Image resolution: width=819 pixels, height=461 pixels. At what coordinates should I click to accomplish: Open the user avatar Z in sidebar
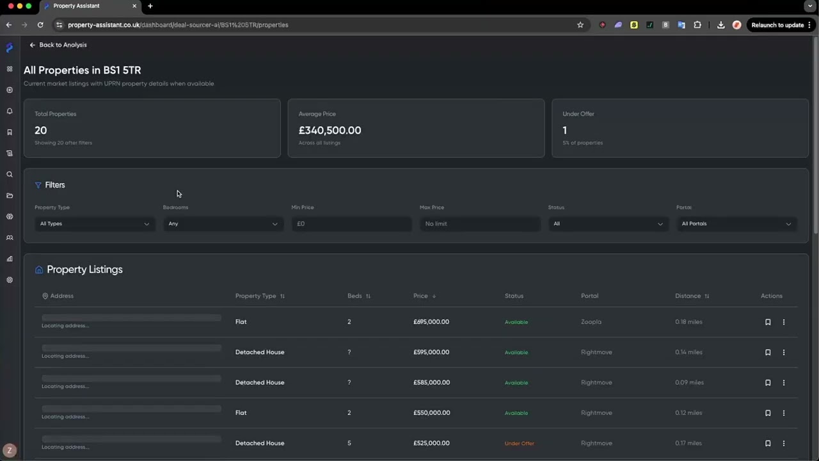(9, 451)
